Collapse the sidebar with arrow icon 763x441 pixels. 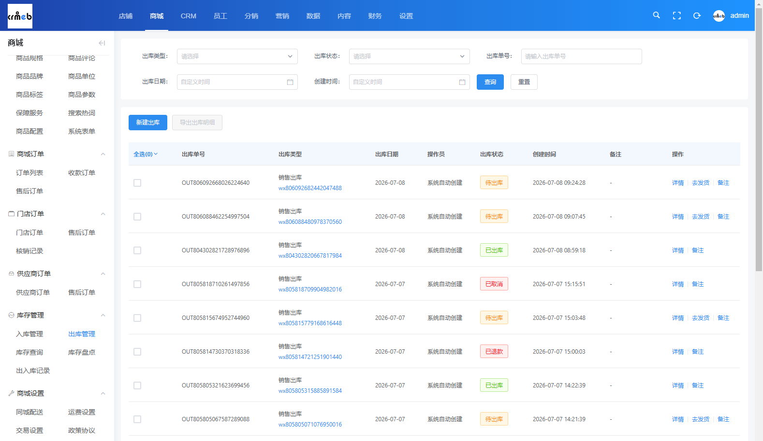point(102,43)
